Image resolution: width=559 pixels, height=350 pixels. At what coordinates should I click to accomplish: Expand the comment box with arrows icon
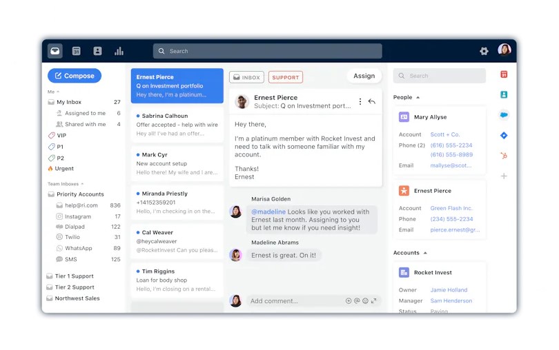pos(373,301)
